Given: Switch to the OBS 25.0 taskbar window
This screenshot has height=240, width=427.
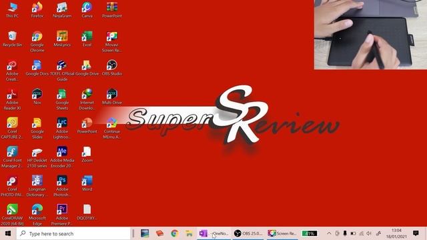Looking at the screenshot, I should [248, 233].
